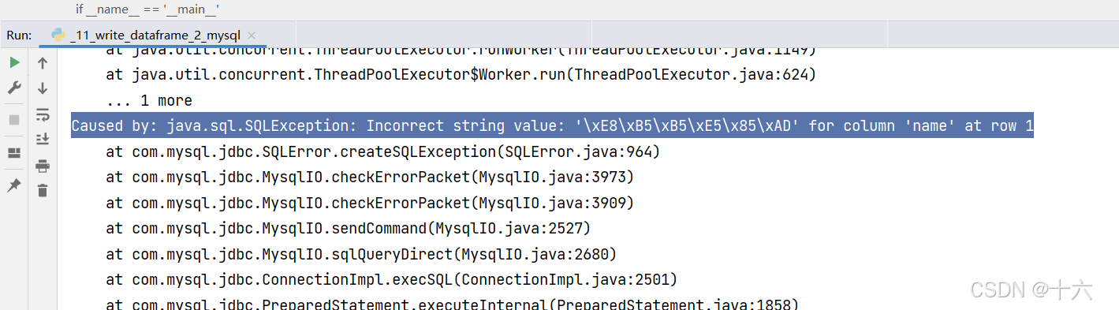
Task: Open the MysqlIO.java:3973 source link
Action: (552, 177)
